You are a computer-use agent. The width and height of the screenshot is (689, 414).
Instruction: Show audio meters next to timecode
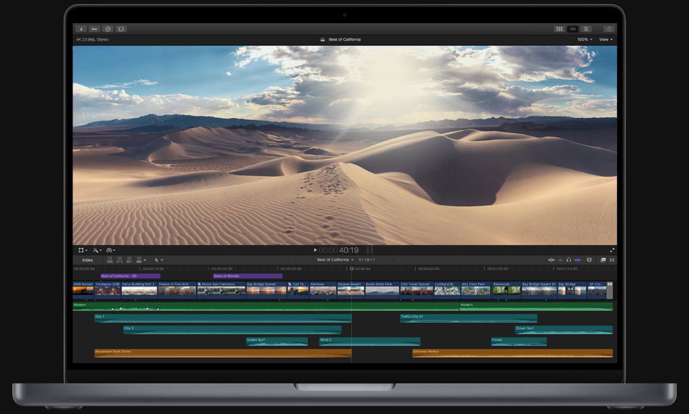(x=370, y=250)
